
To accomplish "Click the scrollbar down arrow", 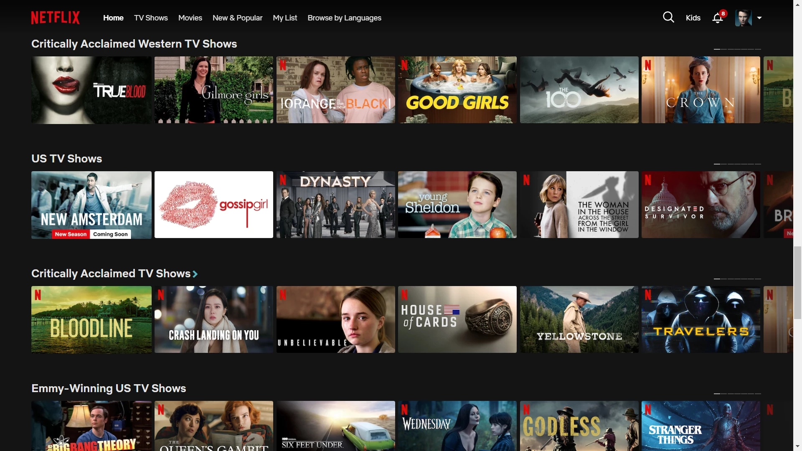I will pyautogui.click(x=797, y=446).
